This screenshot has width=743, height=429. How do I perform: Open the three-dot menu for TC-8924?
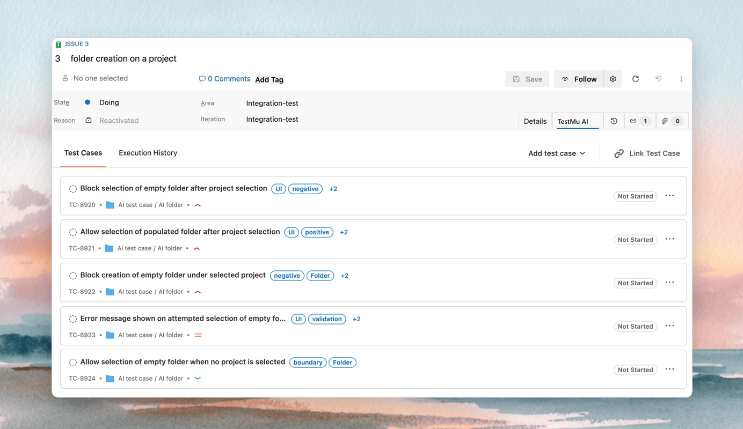coord(669,369)
